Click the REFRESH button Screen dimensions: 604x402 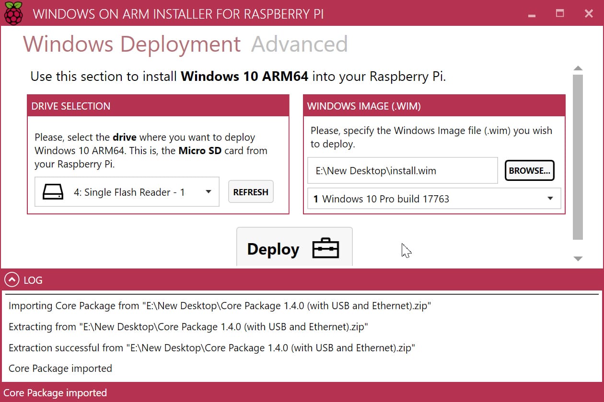click(251, 192)
